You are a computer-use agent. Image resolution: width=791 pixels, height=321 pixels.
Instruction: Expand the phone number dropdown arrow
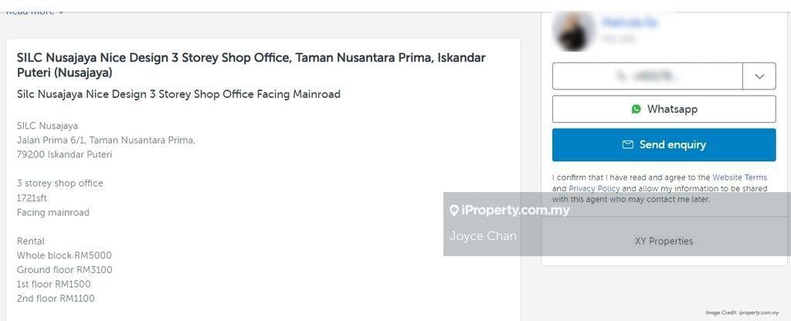point(759,76)
